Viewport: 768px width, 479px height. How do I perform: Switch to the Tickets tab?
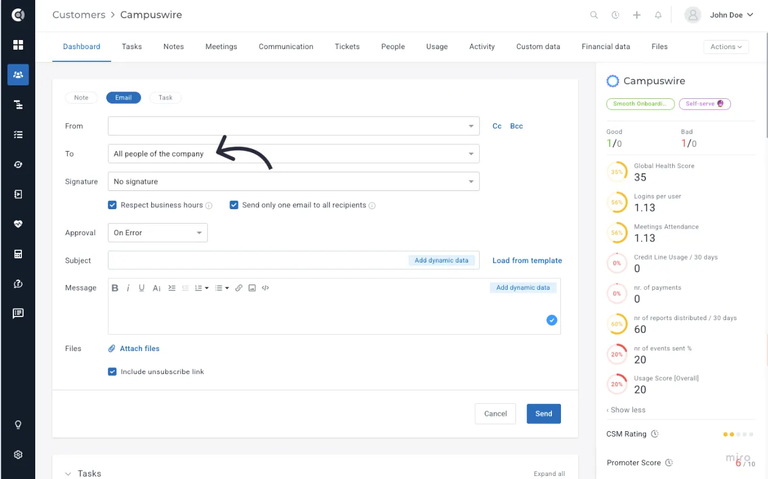(x=347, y=47)
